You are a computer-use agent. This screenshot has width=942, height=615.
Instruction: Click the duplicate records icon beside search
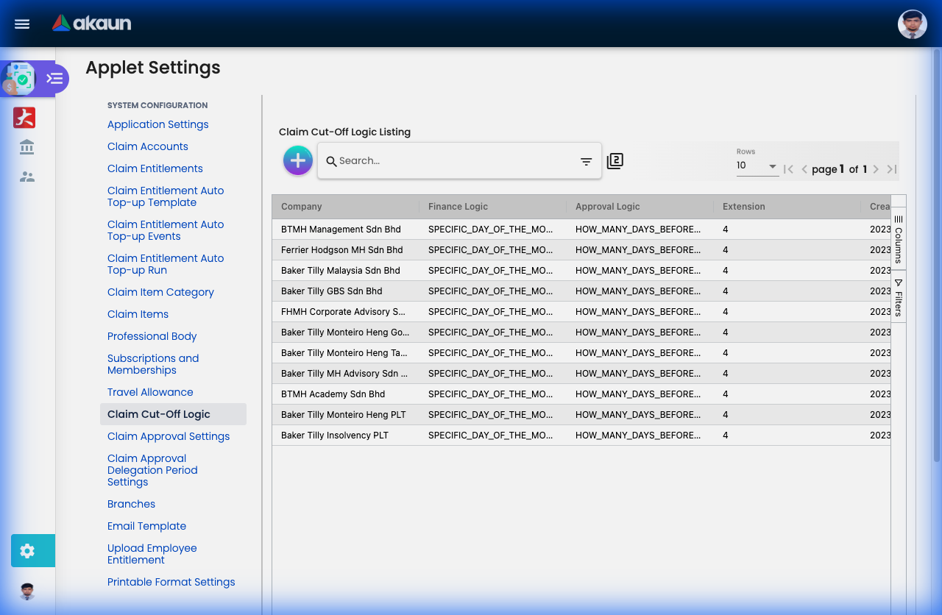615,160
